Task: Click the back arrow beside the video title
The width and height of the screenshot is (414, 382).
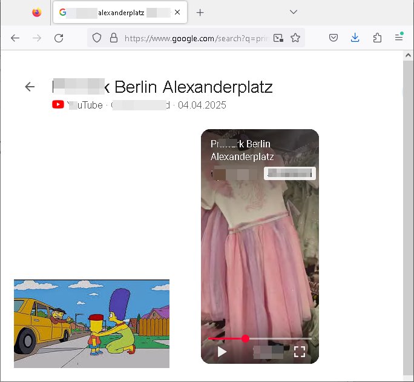Action: point(30,87)
